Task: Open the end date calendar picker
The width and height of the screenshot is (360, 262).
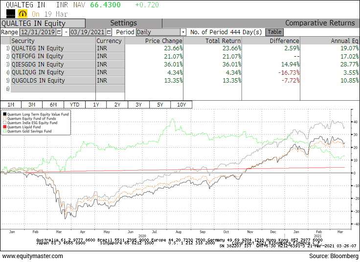Action: pos(111,32)
